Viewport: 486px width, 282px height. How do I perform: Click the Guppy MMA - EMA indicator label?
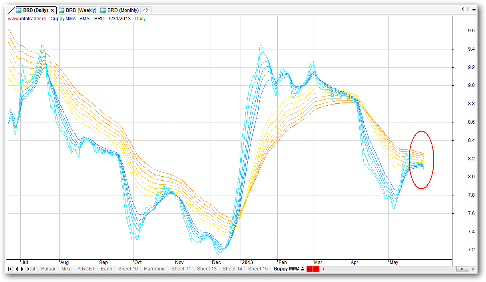pyautogui.click(x=70, y=18)
